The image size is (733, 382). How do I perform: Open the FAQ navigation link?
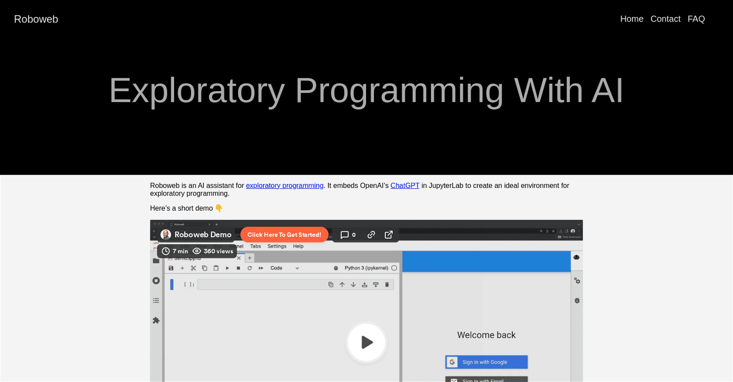[696, 19]
